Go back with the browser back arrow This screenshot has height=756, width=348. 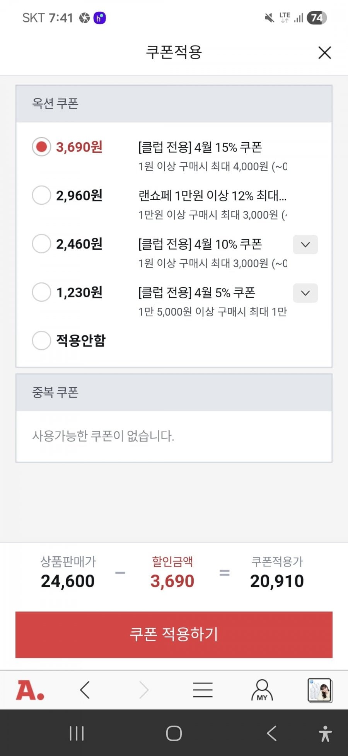click(x=85, y=690)
